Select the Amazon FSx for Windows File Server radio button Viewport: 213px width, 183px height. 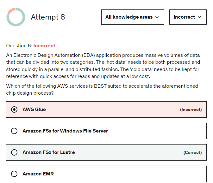click(14, 131)
